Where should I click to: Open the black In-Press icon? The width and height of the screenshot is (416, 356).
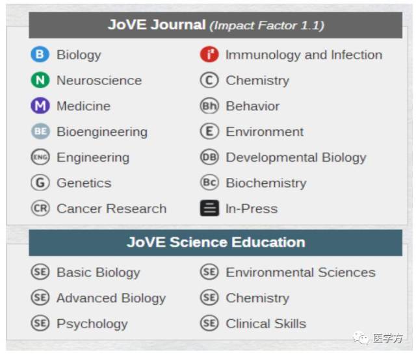tap(209, 209)
